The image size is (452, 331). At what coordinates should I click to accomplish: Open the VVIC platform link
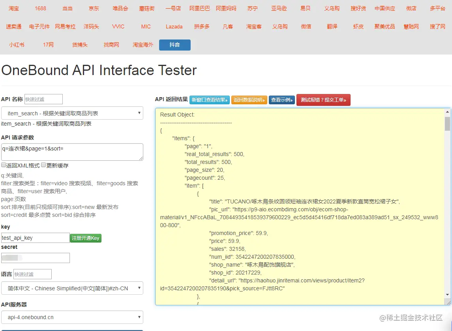pyautogui.click(x=118, y=26)
